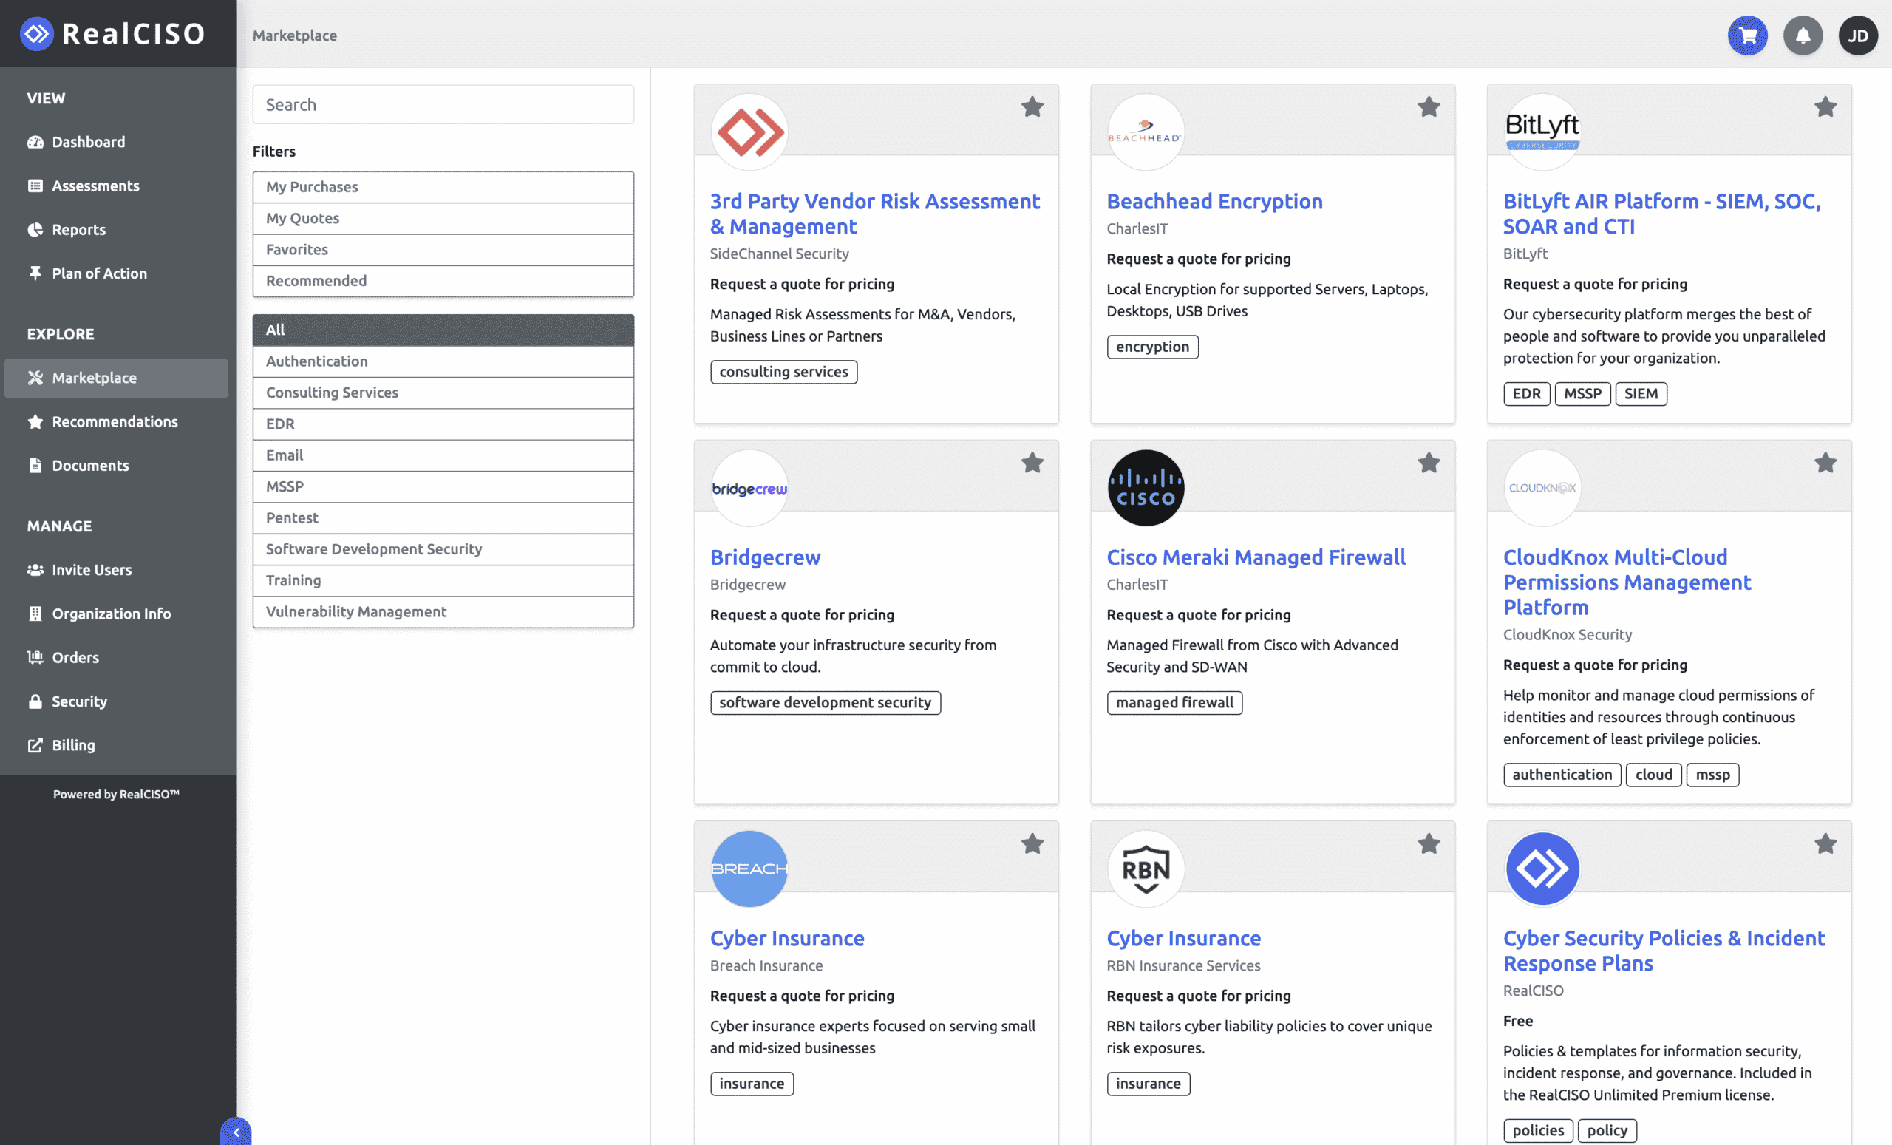The height and width of the screenshot is (1145, 1892).
Task: Open the shopping cart icon
Action: (x=1748, y=35)
